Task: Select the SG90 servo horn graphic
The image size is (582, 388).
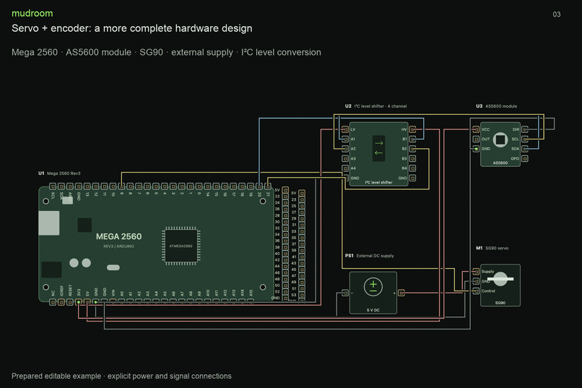Action: coord(500,279)
